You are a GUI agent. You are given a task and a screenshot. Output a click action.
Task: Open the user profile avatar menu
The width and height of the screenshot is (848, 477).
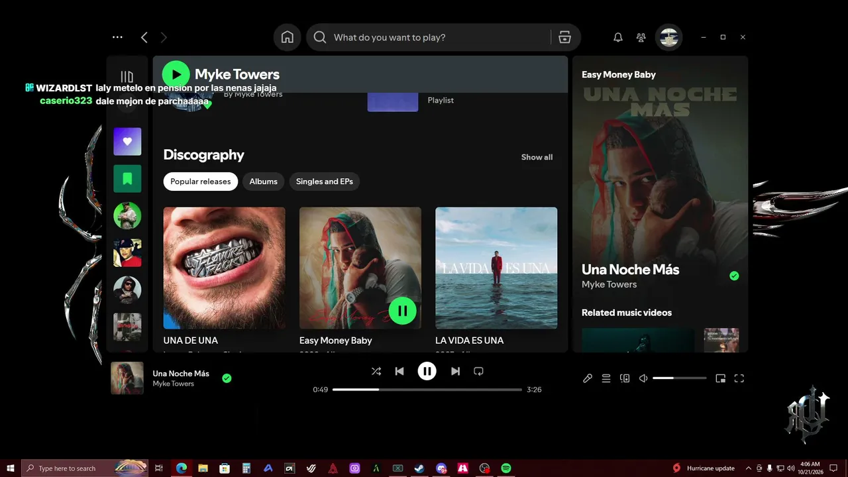tap(669, 38)
